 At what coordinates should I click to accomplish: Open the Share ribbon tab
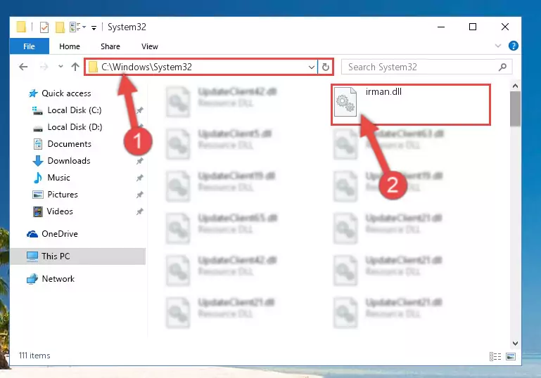pyautogui.click(x=110, y=46)
